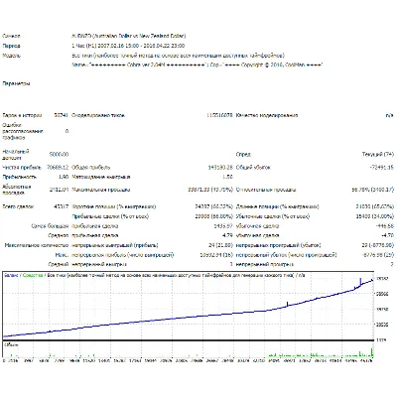Click 'непрерывных проигрышей (убыток)' label
This screenshot has width=397, height=397.
[278, 245]
